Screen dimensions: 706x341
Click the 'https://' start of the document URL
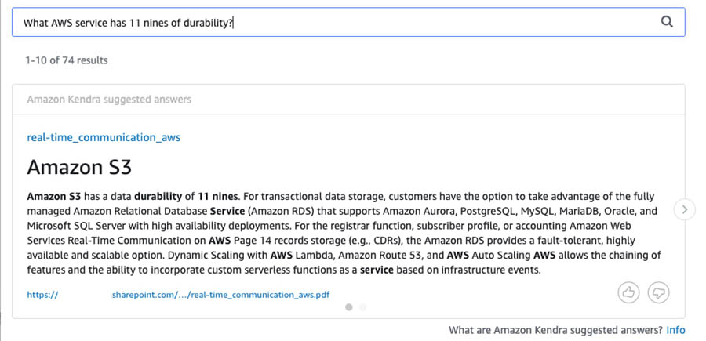point(43,295)
